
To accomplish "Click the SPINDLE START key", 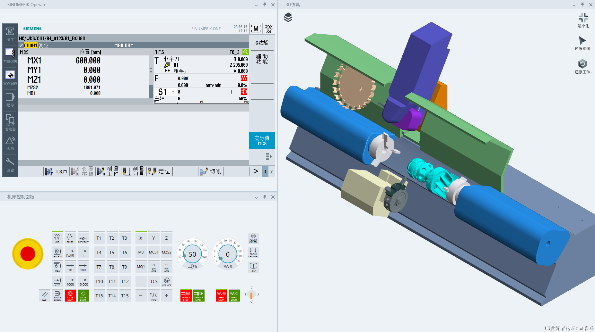I will [199, 296].
